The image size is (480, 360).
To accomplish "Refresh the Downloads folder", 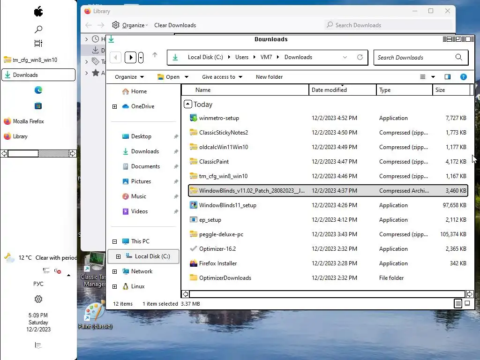I will coord(360,57).
